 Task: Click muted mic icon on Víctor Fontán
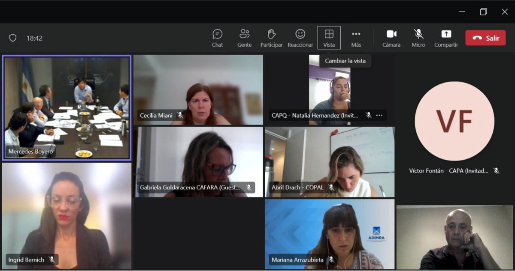pos(496,170)
